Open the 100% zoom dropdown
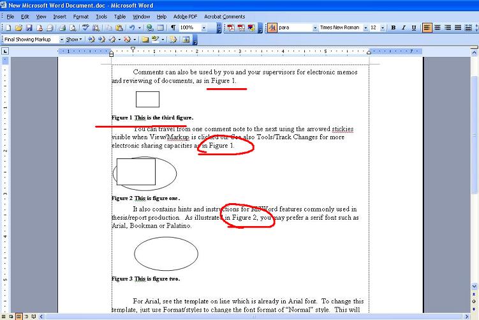This screenshot has height=320, width=479. (x=204, y=28)
